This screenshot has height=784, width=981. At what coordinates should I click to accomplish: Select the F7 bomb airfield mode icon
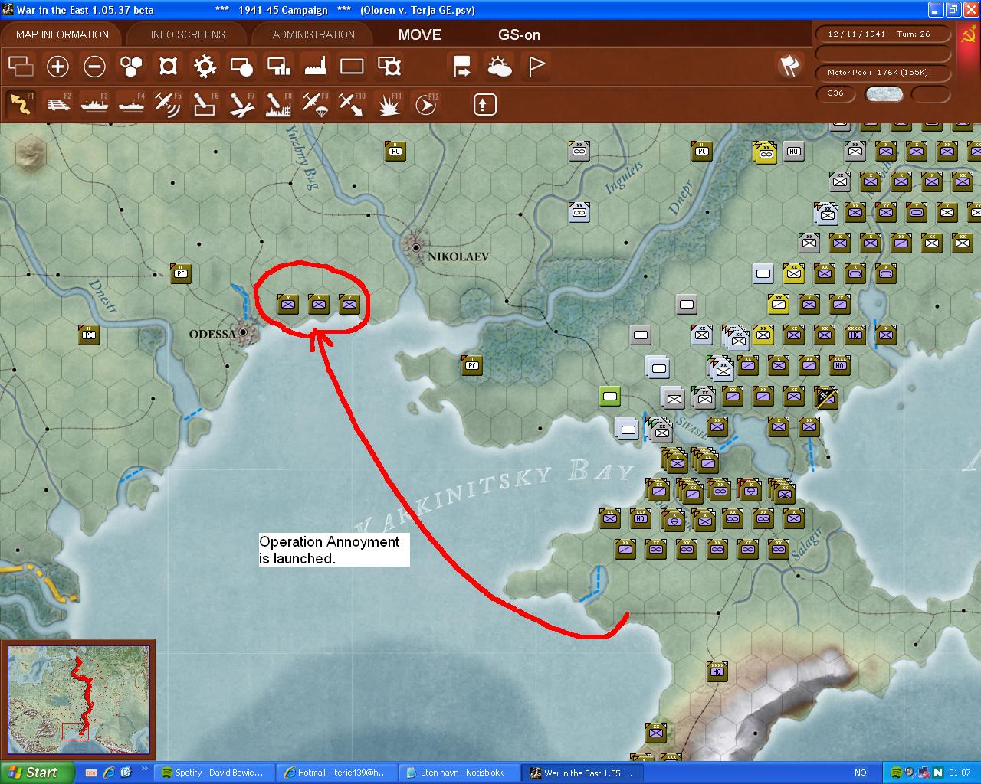[x=241, y=104]
